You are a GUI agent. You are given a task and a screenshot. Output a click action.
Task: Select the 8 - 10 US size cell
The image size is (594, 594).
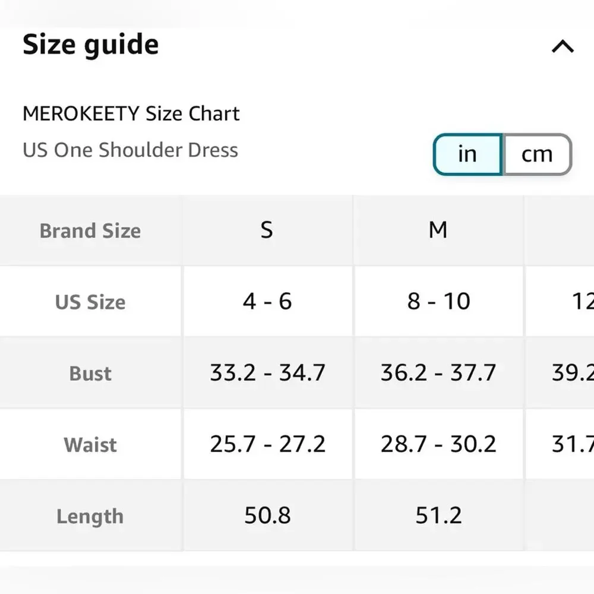click(x=438, y=302)
